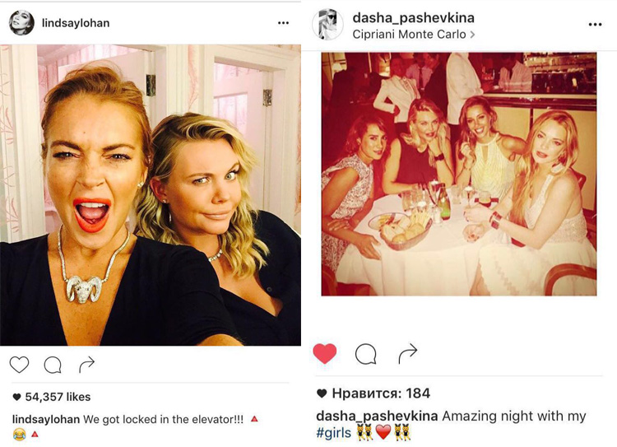Open more options for dasha_pashevkina post
The width and height of the screenshot is (617, 447).
pyautogui.click(x=595, y=25)
